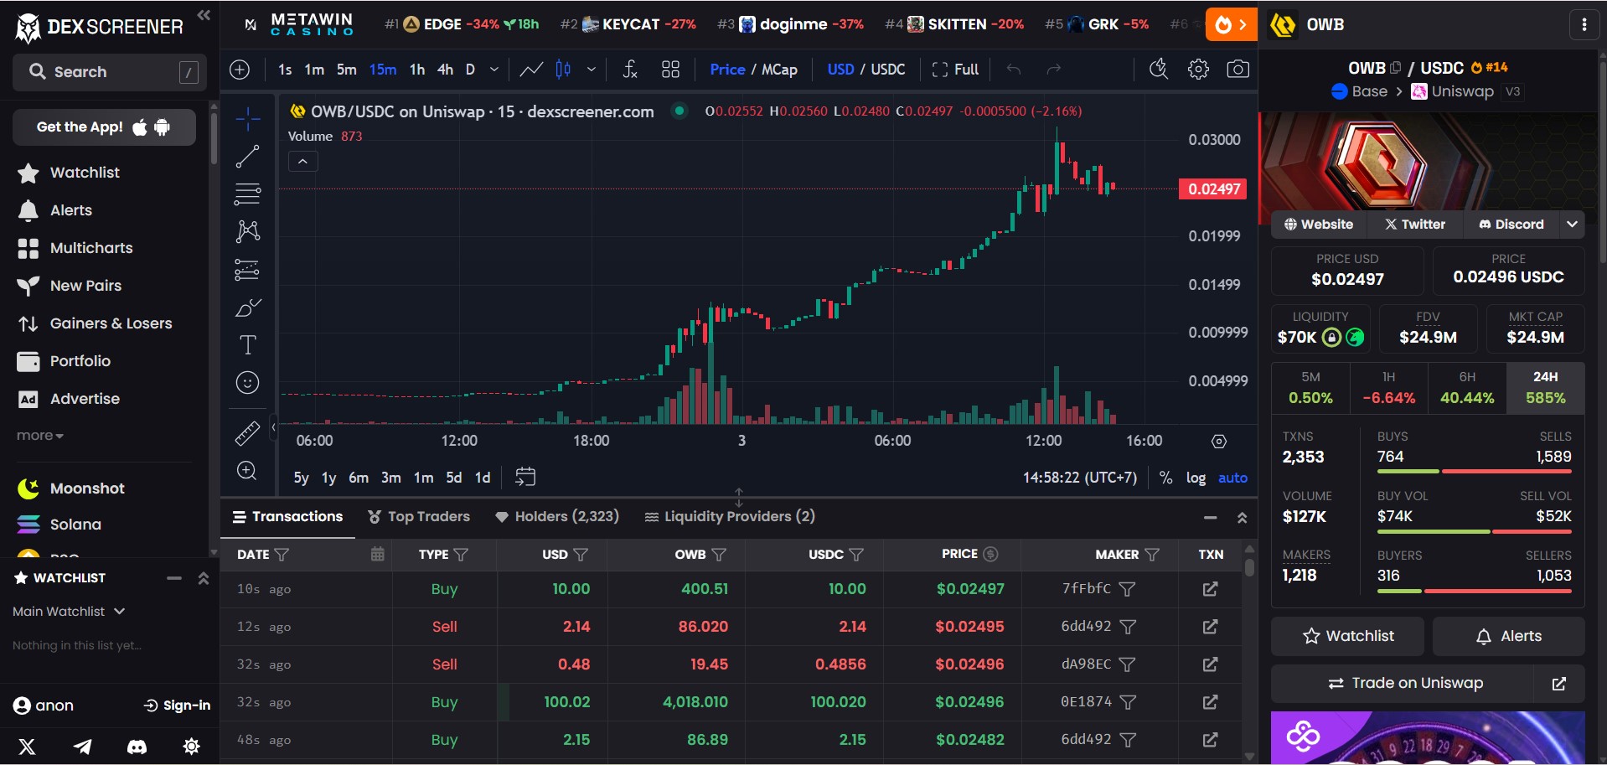Select the trend line drawing tool
The image size is (1607, 765).
point(247,157)
